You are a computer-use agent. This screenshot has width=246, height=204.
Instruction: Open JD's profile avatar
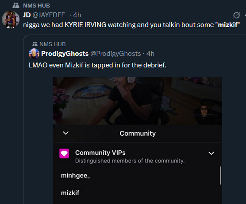(11, 20)
